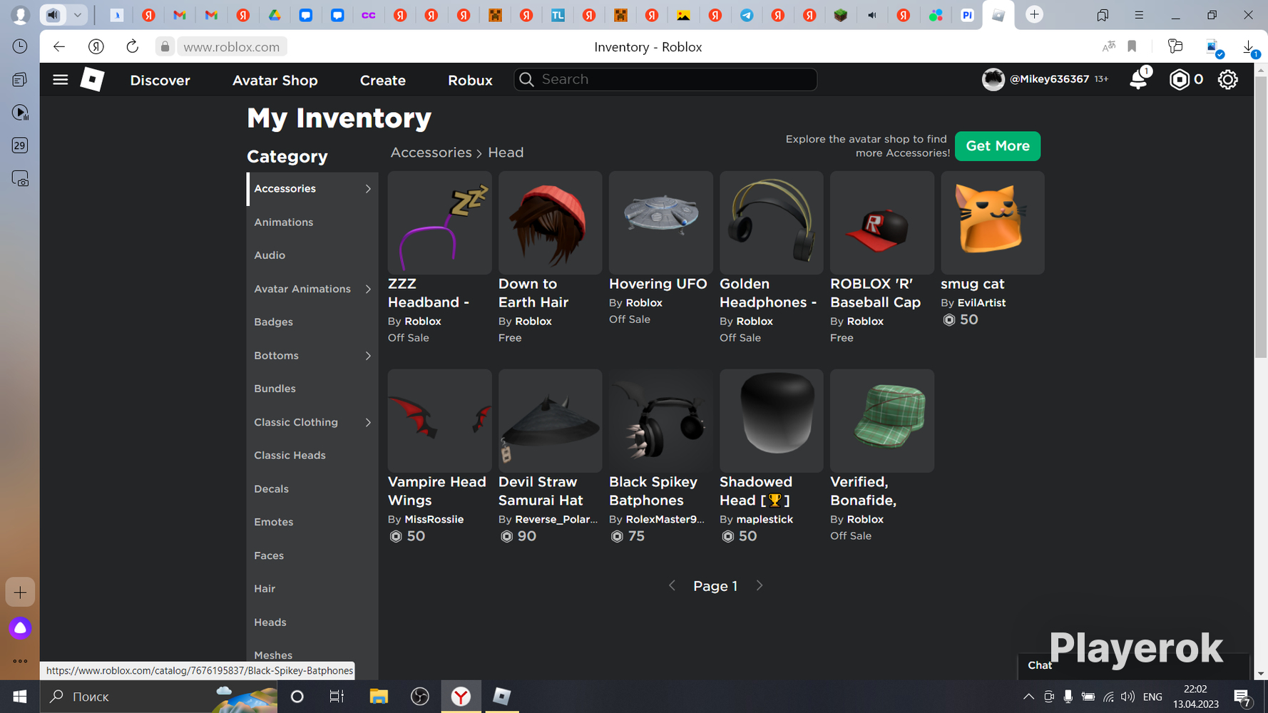
Task: Reload the page with the refresh icon
Action: point(132,47)
